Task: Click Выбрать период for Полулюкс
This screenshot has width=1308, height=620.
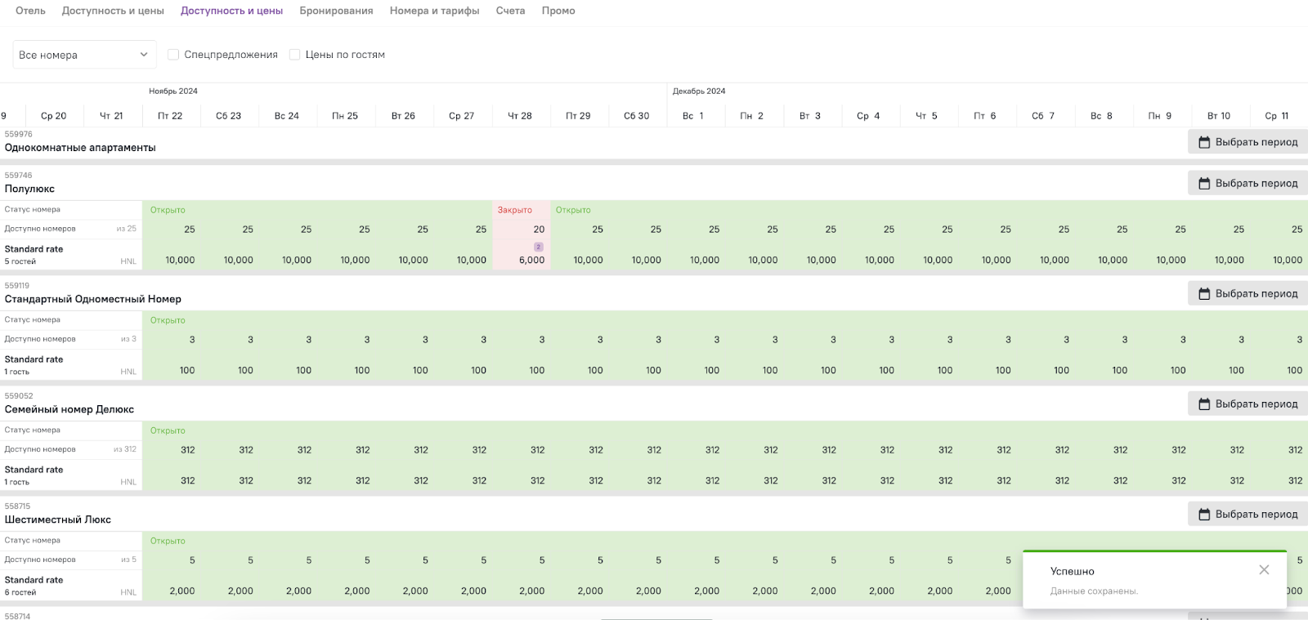Action: 1248,183
